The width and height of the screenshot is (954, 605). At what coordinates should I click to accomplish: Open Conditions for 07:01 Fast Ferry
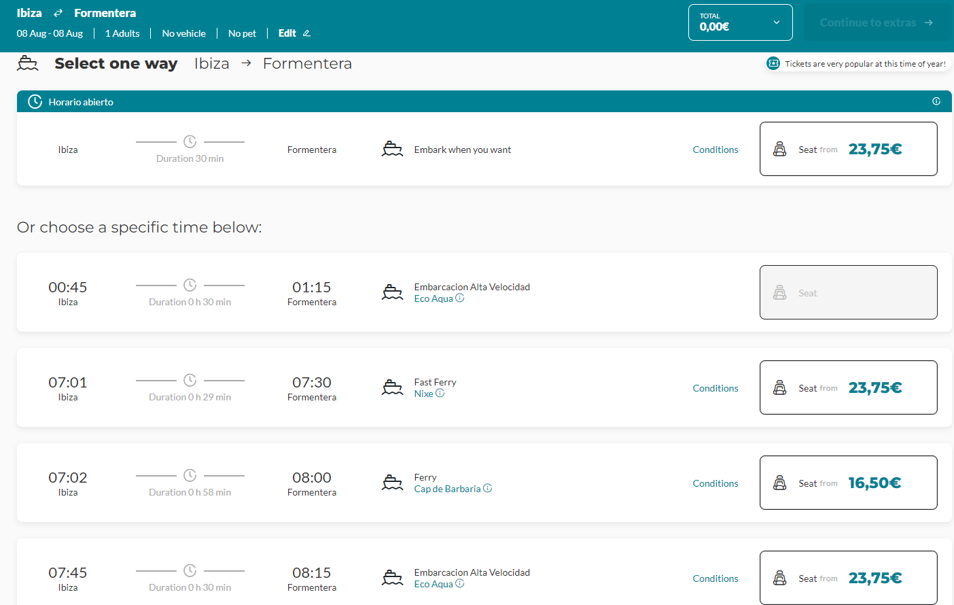click(x=715, y=388)
